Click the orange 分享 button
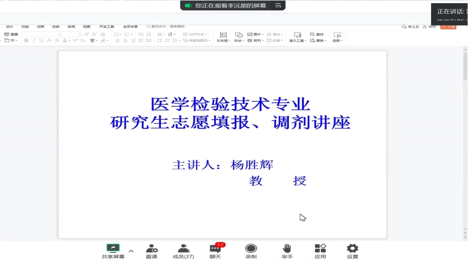The image size is (468, 264). [x=448, y=27]
